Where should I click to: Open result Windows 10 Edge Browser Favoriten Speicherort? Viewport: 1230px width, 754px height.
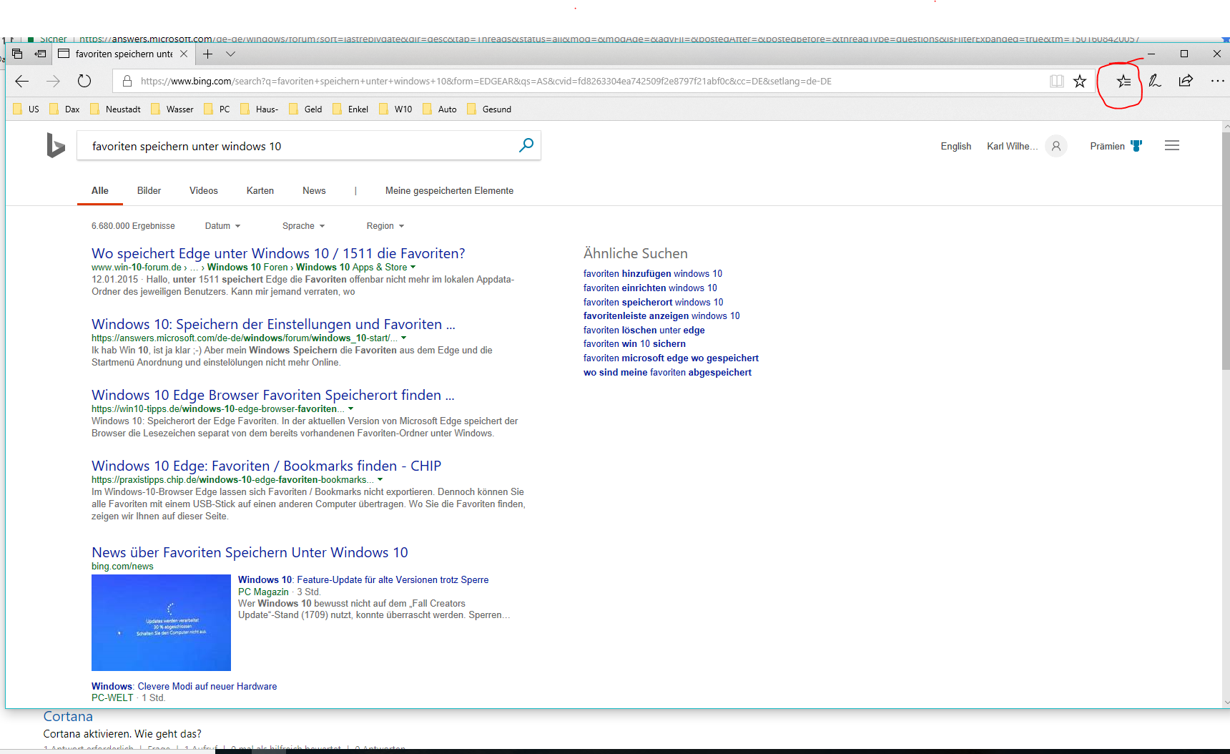click(x=273, y=395)
